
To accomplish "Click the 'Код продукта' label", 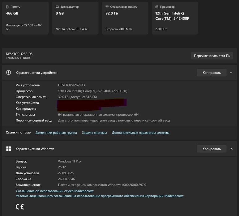I will tap(26, 108).
